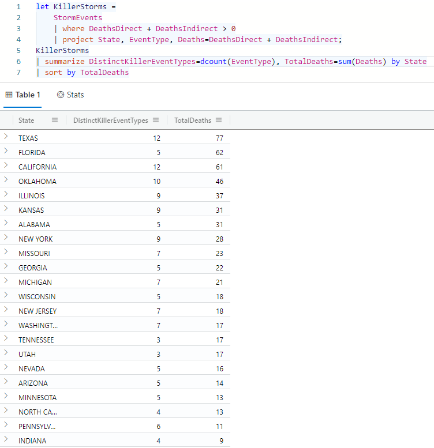This screenshot has width=434, height=448.
Task: Click the Table 1 grid icon
Action: point(9,95)
